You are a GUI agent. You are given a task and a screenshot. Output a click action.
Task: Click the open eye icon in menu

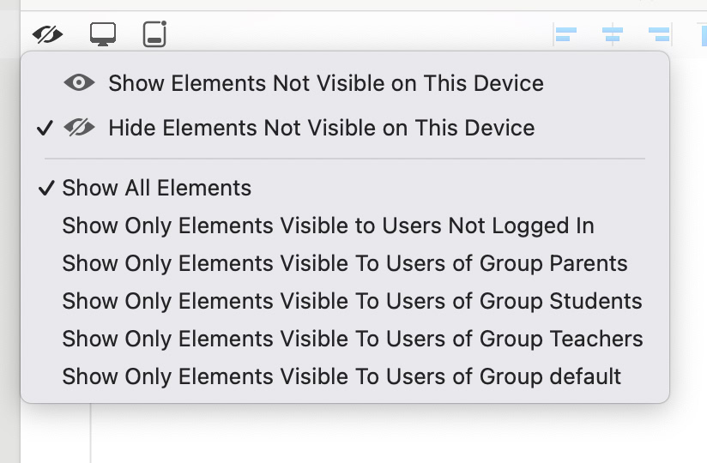click(79, 83)
